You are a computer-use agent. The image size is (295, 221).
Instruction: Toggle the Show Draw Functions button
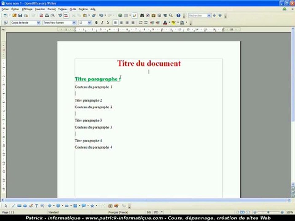(135, 15)
